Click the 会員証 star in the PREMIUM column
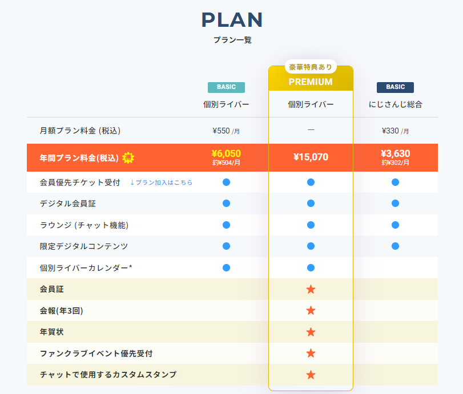The image size is (463, 394). click(311, 289)
